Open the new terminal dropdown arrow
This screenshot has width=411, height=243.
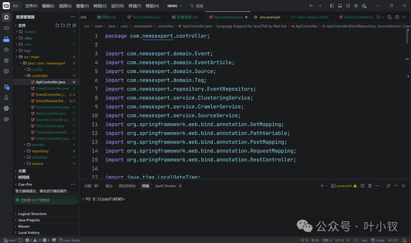tap(327, 186)
